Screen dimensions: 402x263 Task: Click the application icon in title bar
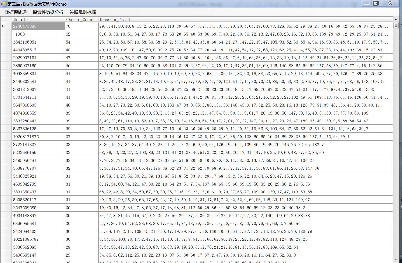[3, 4]
